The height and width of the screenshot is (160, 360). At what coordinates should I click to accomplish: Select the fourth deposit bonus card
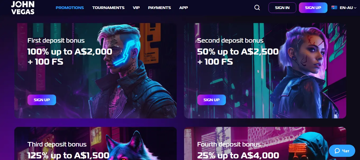(x=265, y=143)
